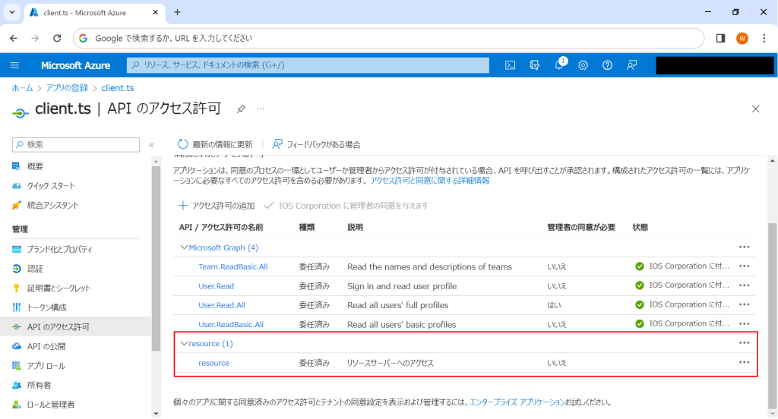This screenshot has height=419, width=778.
Task: Collapse the Microsoft Graph (4) group
Action: tap(184, 247)
